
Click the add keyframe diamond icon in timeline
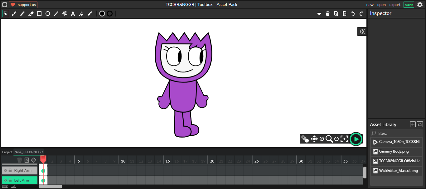(x=34, y=160)
